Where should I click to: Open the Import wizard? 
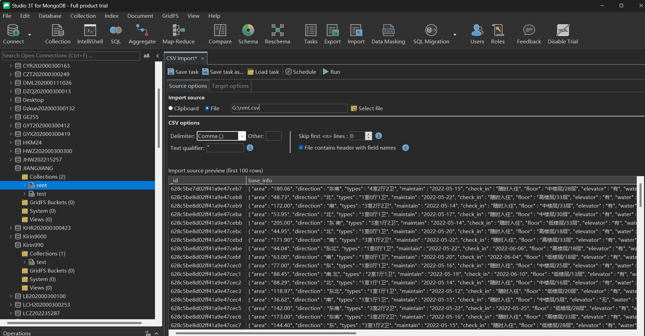356,34
